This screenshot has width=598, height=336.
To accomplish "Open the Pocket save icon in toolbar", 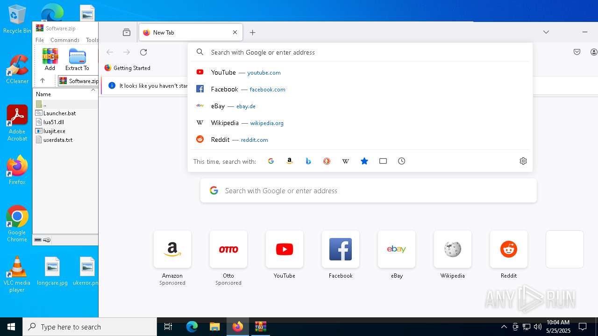I will [577, 52].
